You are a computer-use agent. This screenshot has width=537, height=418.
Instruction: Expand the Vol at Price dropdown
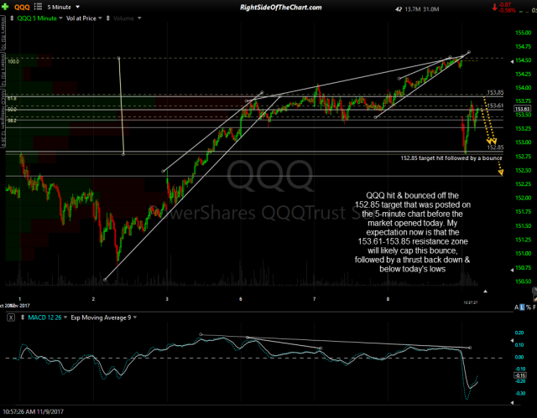point(84,18)
